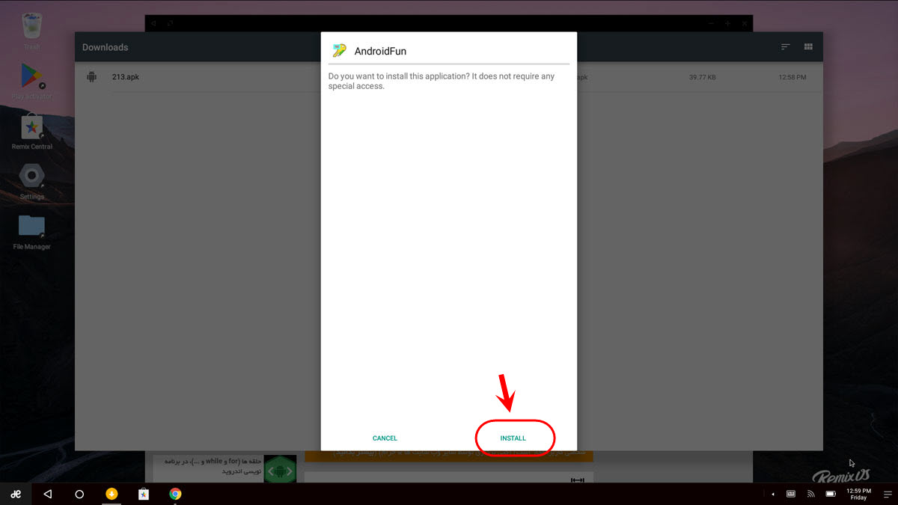Open the sort options in Downloads
This screenshot has width=898, height=505.
(785, 46)
